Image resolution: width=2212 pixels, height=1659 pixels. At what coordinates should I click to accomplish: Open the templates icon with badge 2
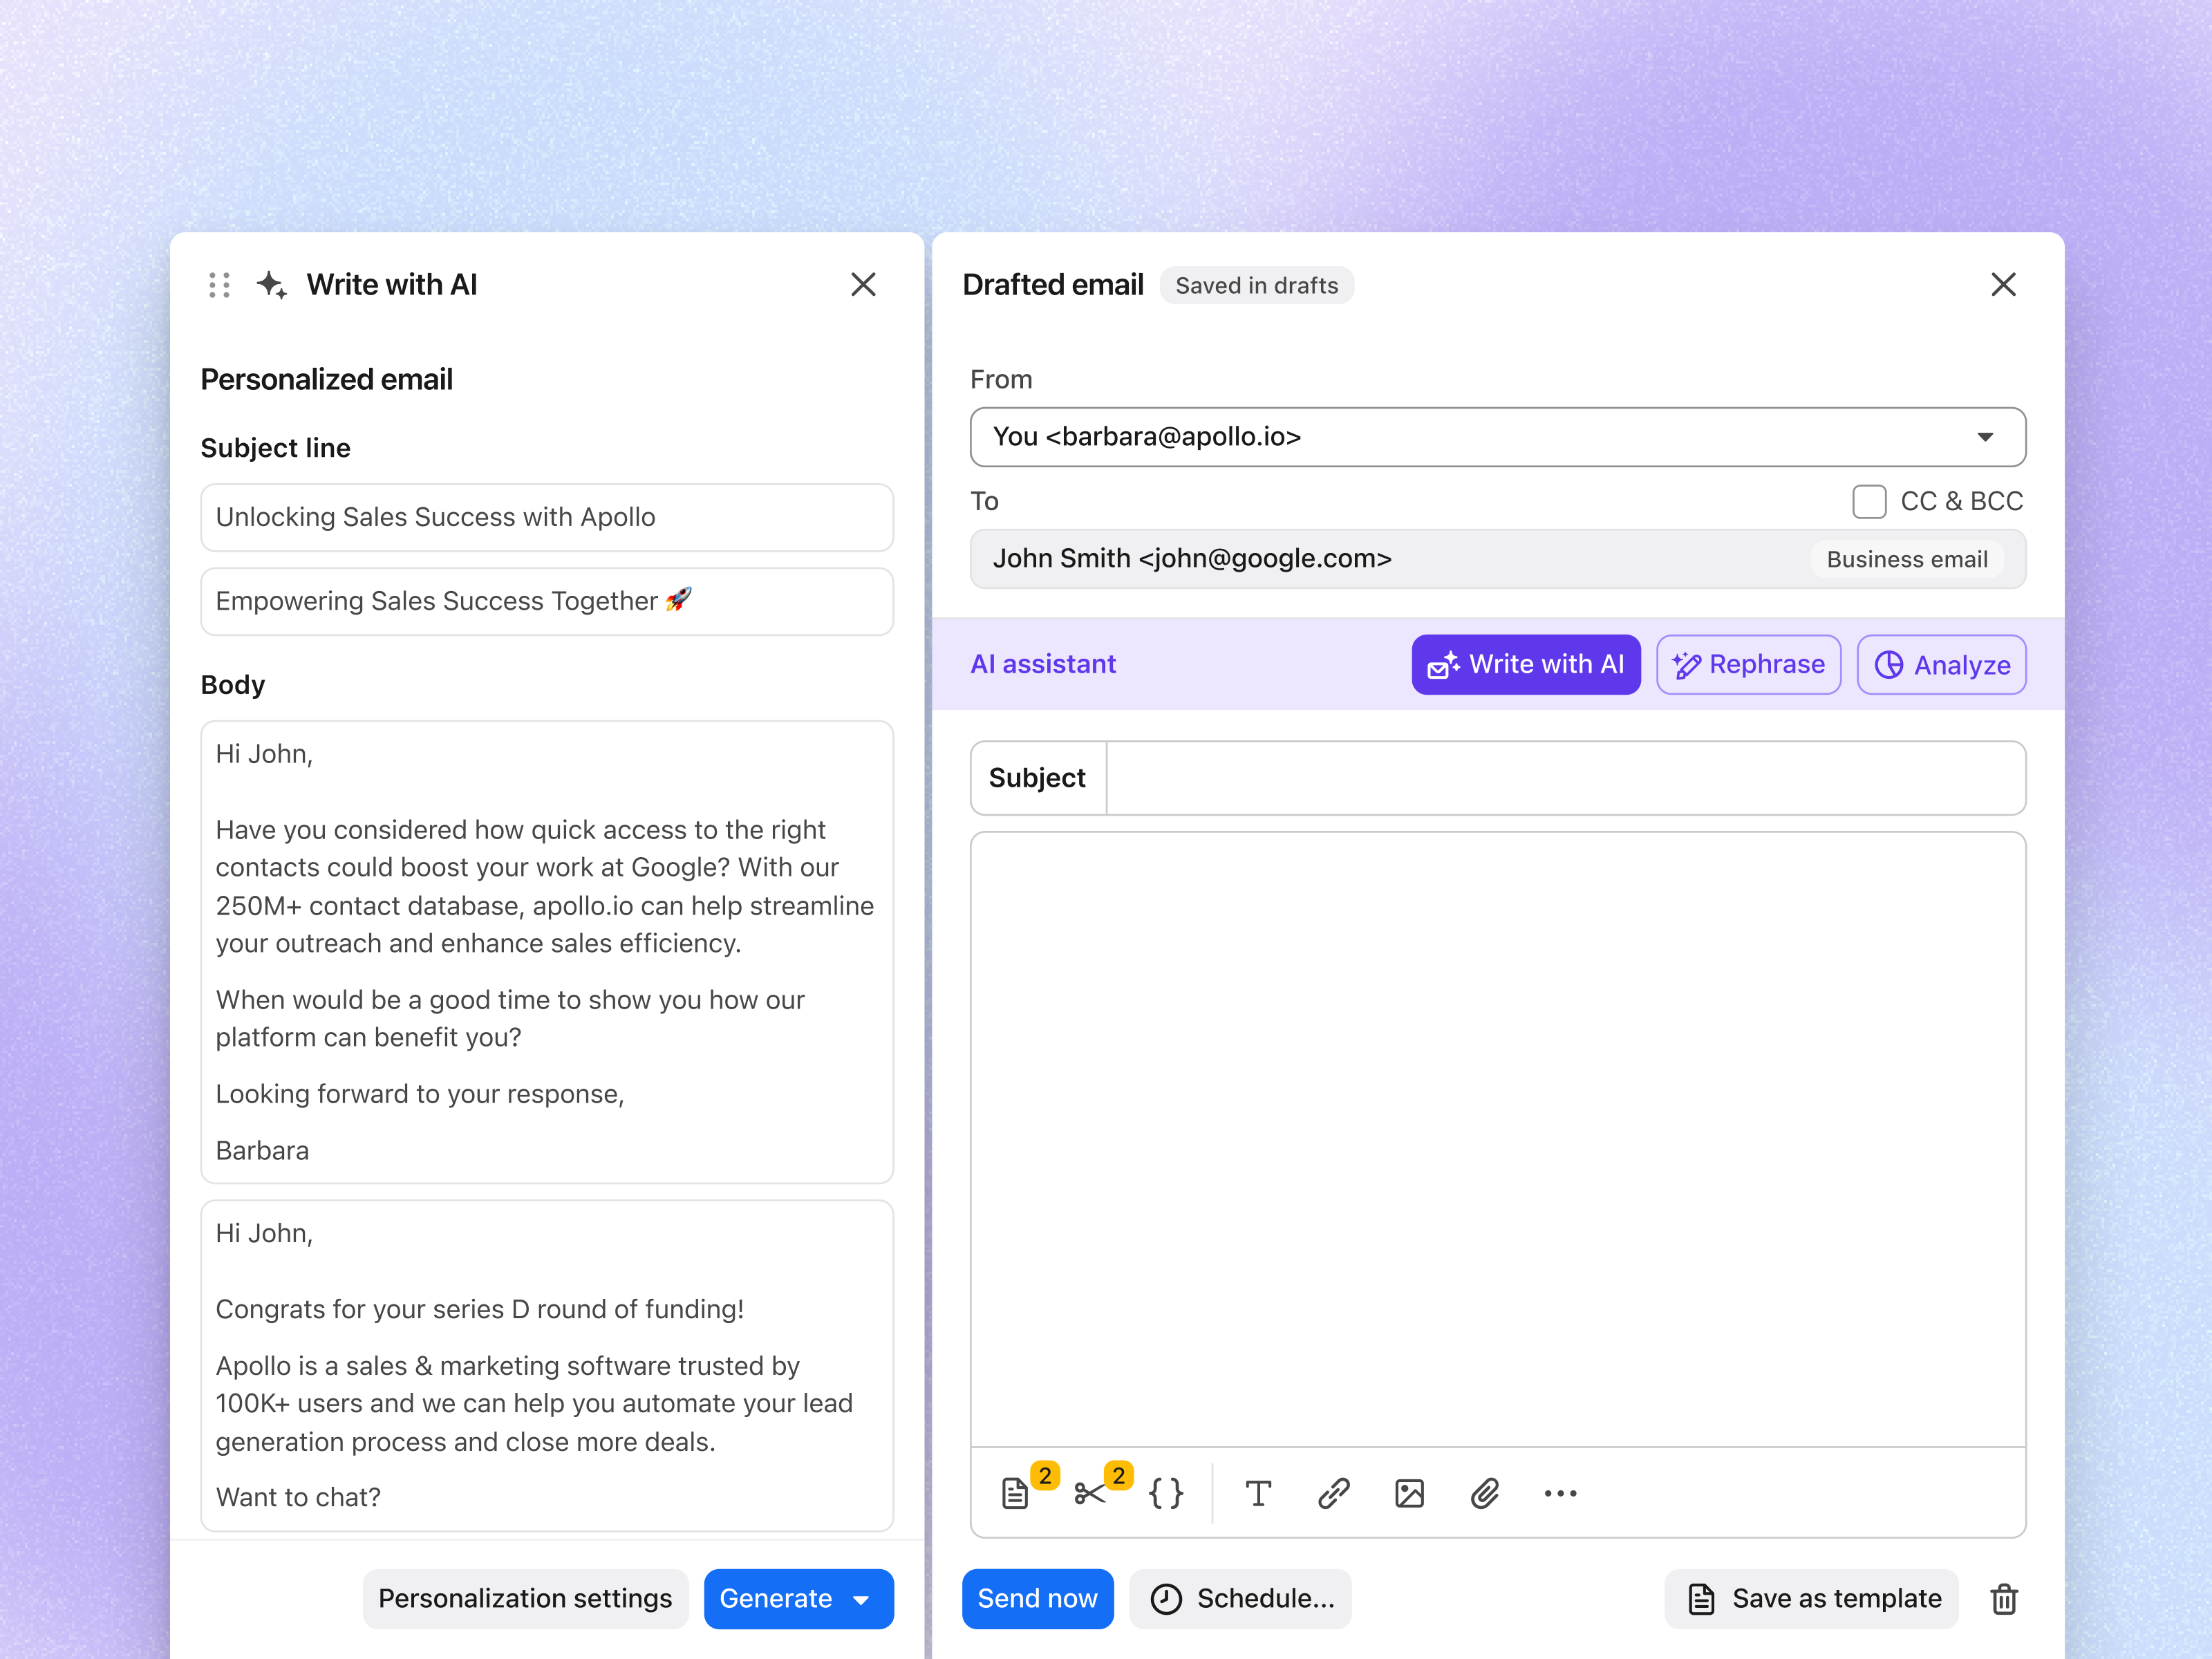1016,1493
